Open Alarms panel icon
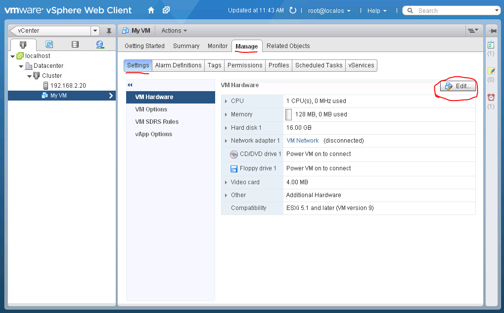The height and width of the screenshot is (313, 504). [x=491, y=97]
